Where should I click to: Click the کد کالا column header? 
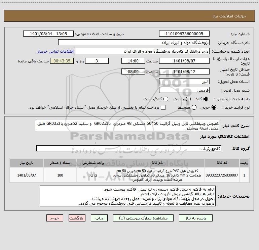222,163
